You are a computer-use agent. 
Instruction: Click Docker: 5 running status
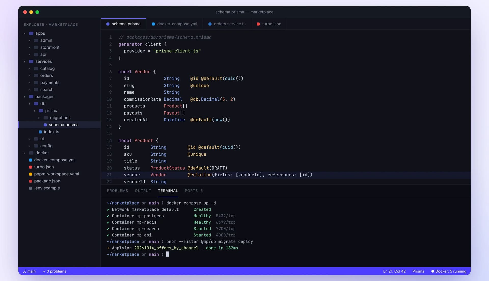coord(449,271)
